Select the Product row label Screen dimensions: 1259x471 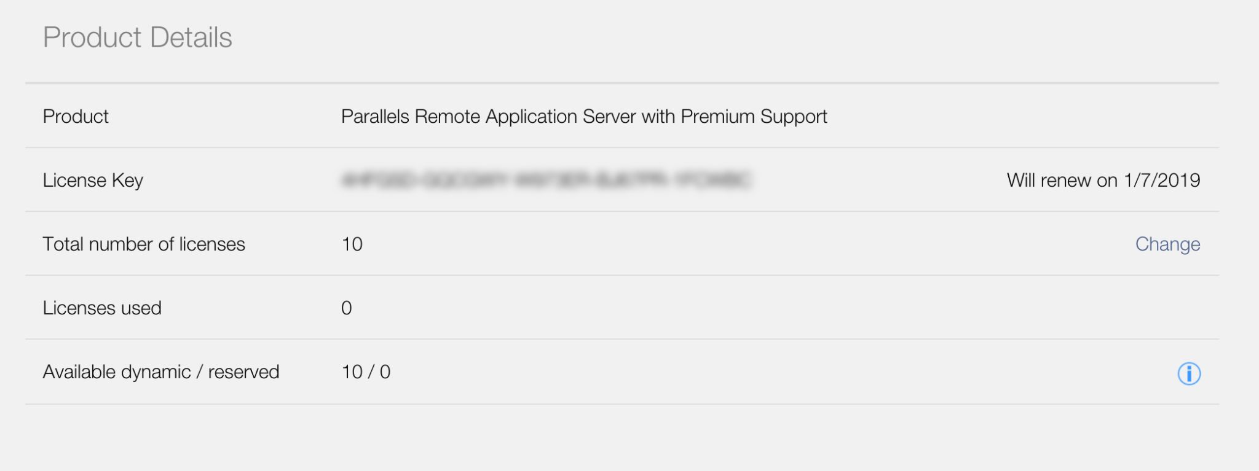tap(76, 117)
